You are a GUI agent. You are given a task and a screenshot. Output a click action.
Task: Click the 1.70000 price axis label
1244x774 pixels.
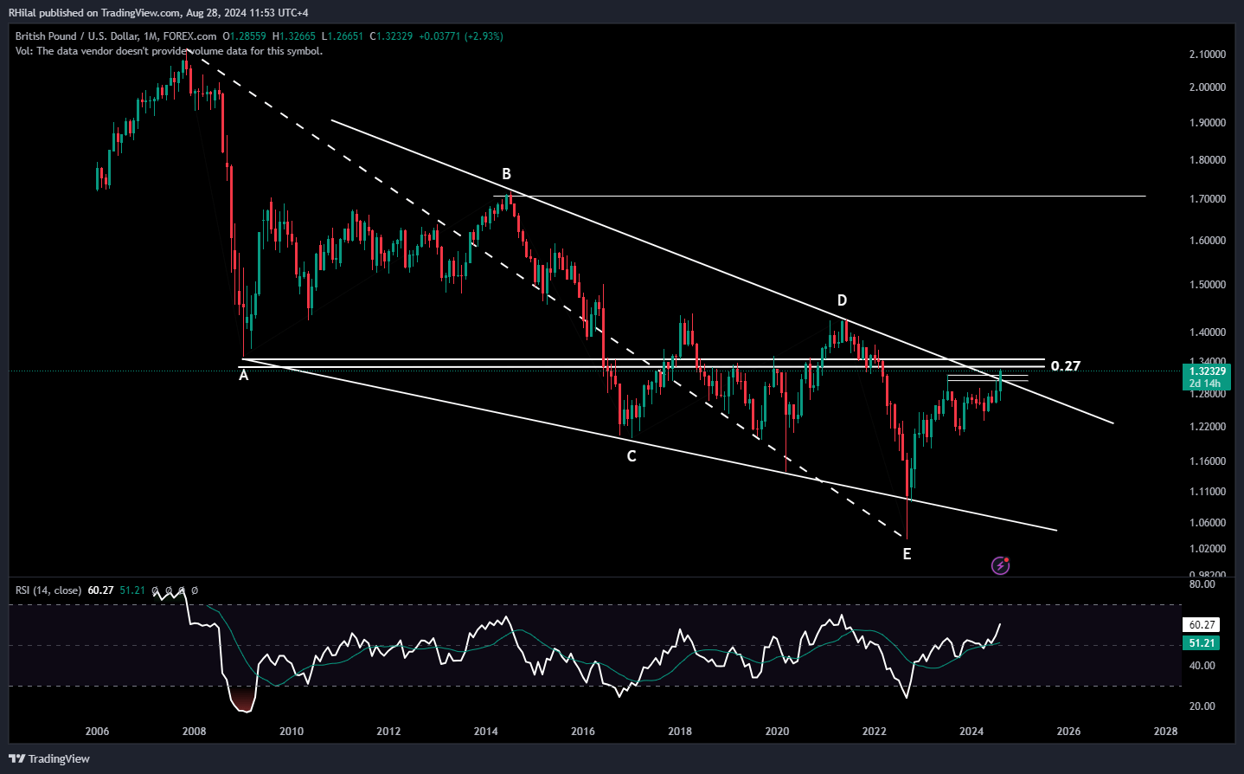pos(1208,199)
